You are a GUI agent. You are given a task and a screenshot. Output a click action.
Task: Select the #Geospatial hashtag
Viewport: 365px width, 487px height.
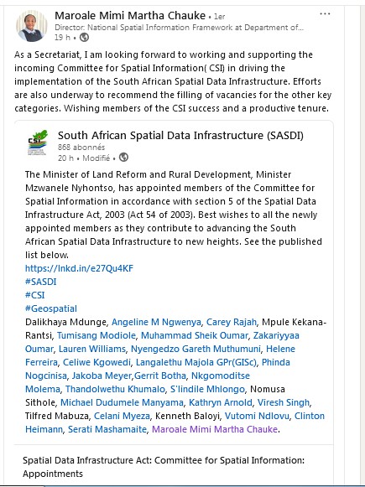51,308
